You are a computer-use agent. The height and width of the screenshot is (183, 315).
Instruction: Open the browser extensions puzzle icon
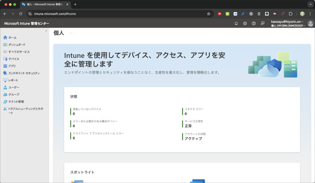[290, 14]
